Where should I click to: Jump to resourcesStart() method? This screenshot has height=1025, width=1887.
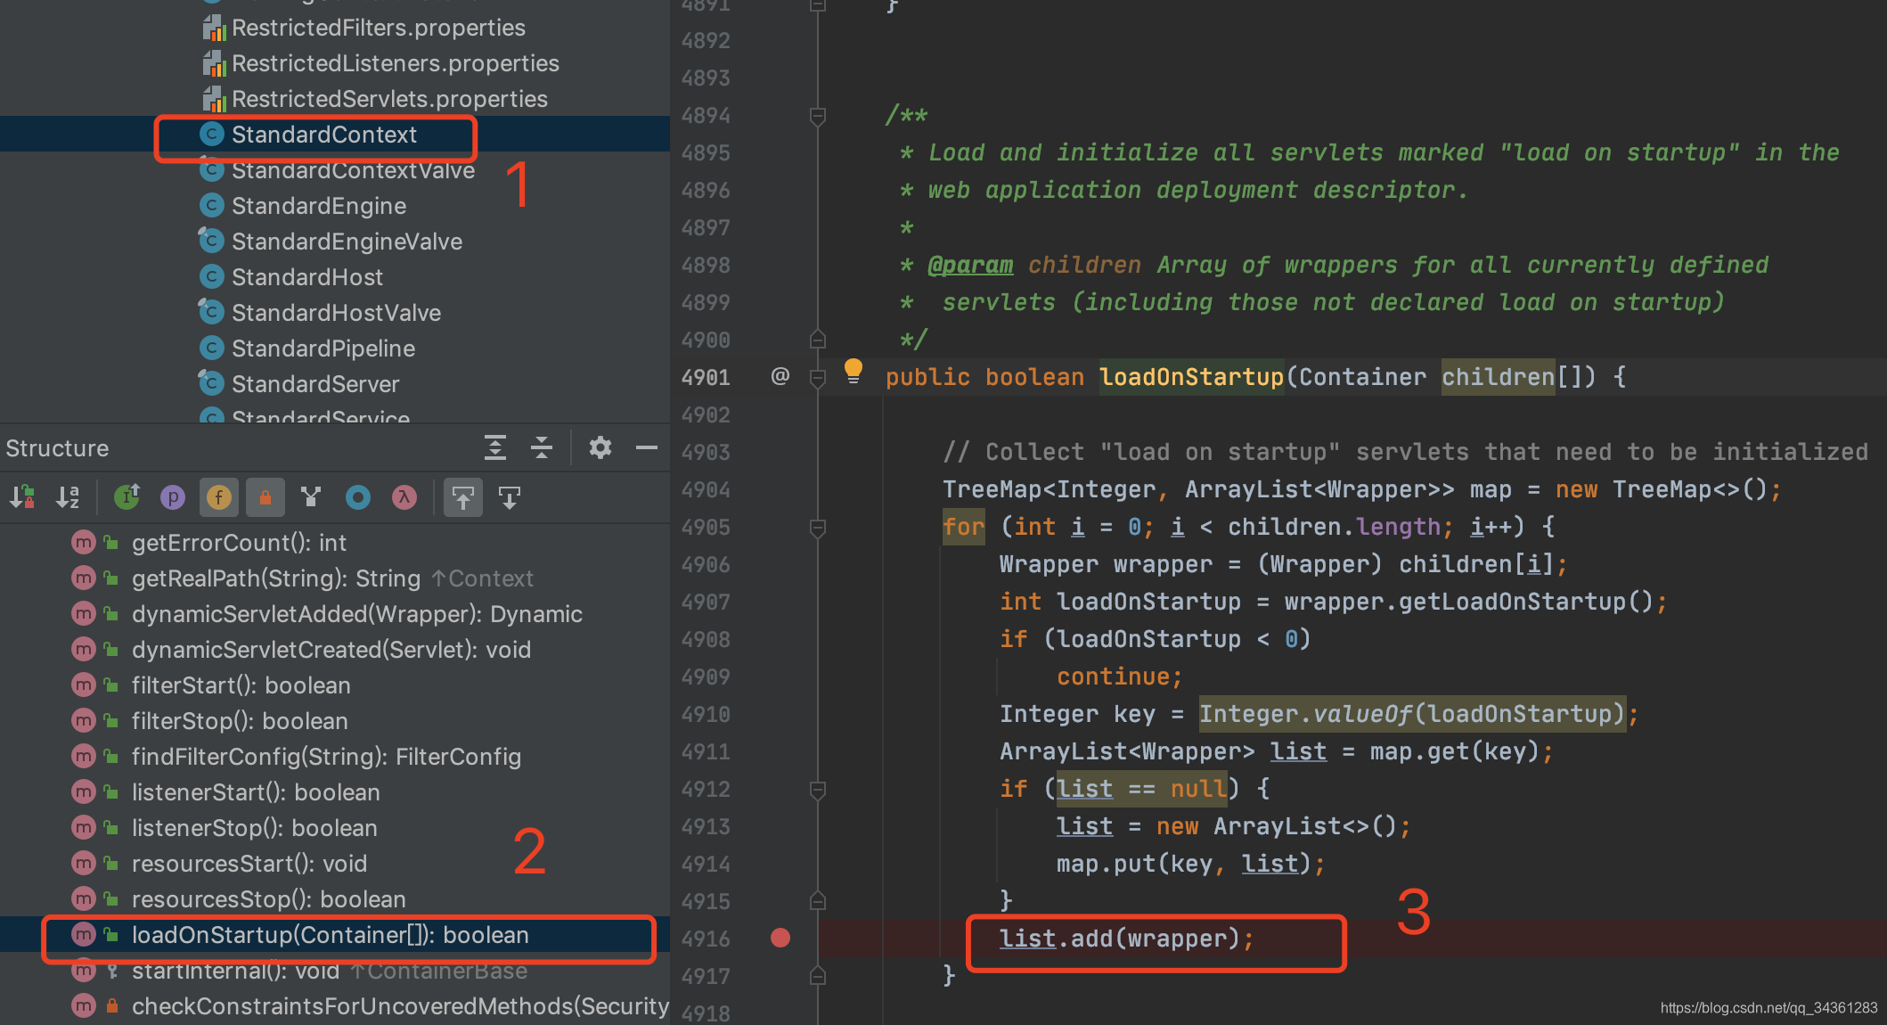coord(249,864)
